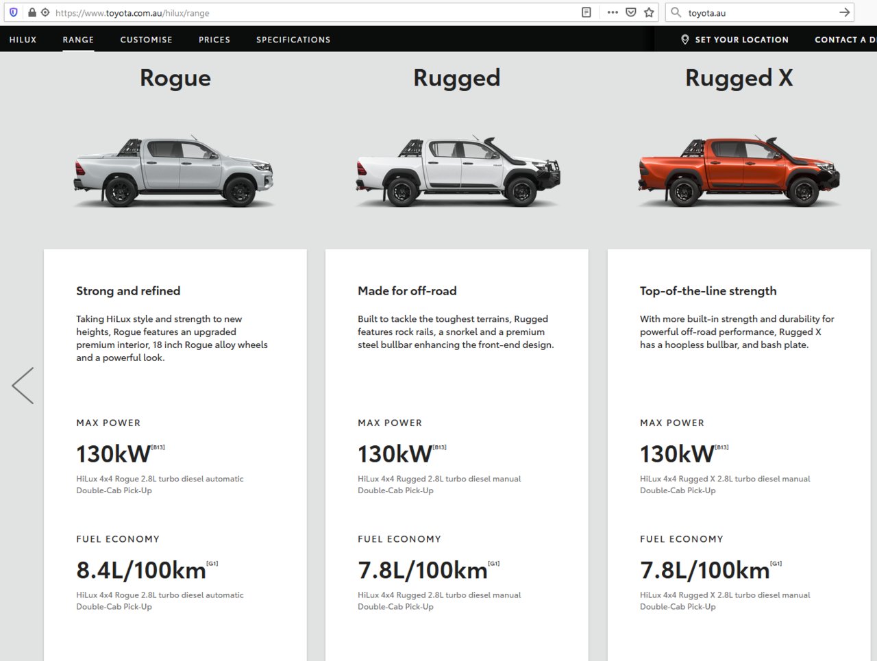Click the Rugged model heading

457,78
